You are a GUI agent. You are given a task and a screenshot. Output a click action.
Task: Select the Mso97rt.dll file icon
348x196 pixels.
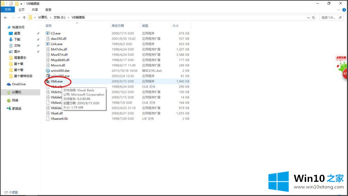click(x=47, y=55)
